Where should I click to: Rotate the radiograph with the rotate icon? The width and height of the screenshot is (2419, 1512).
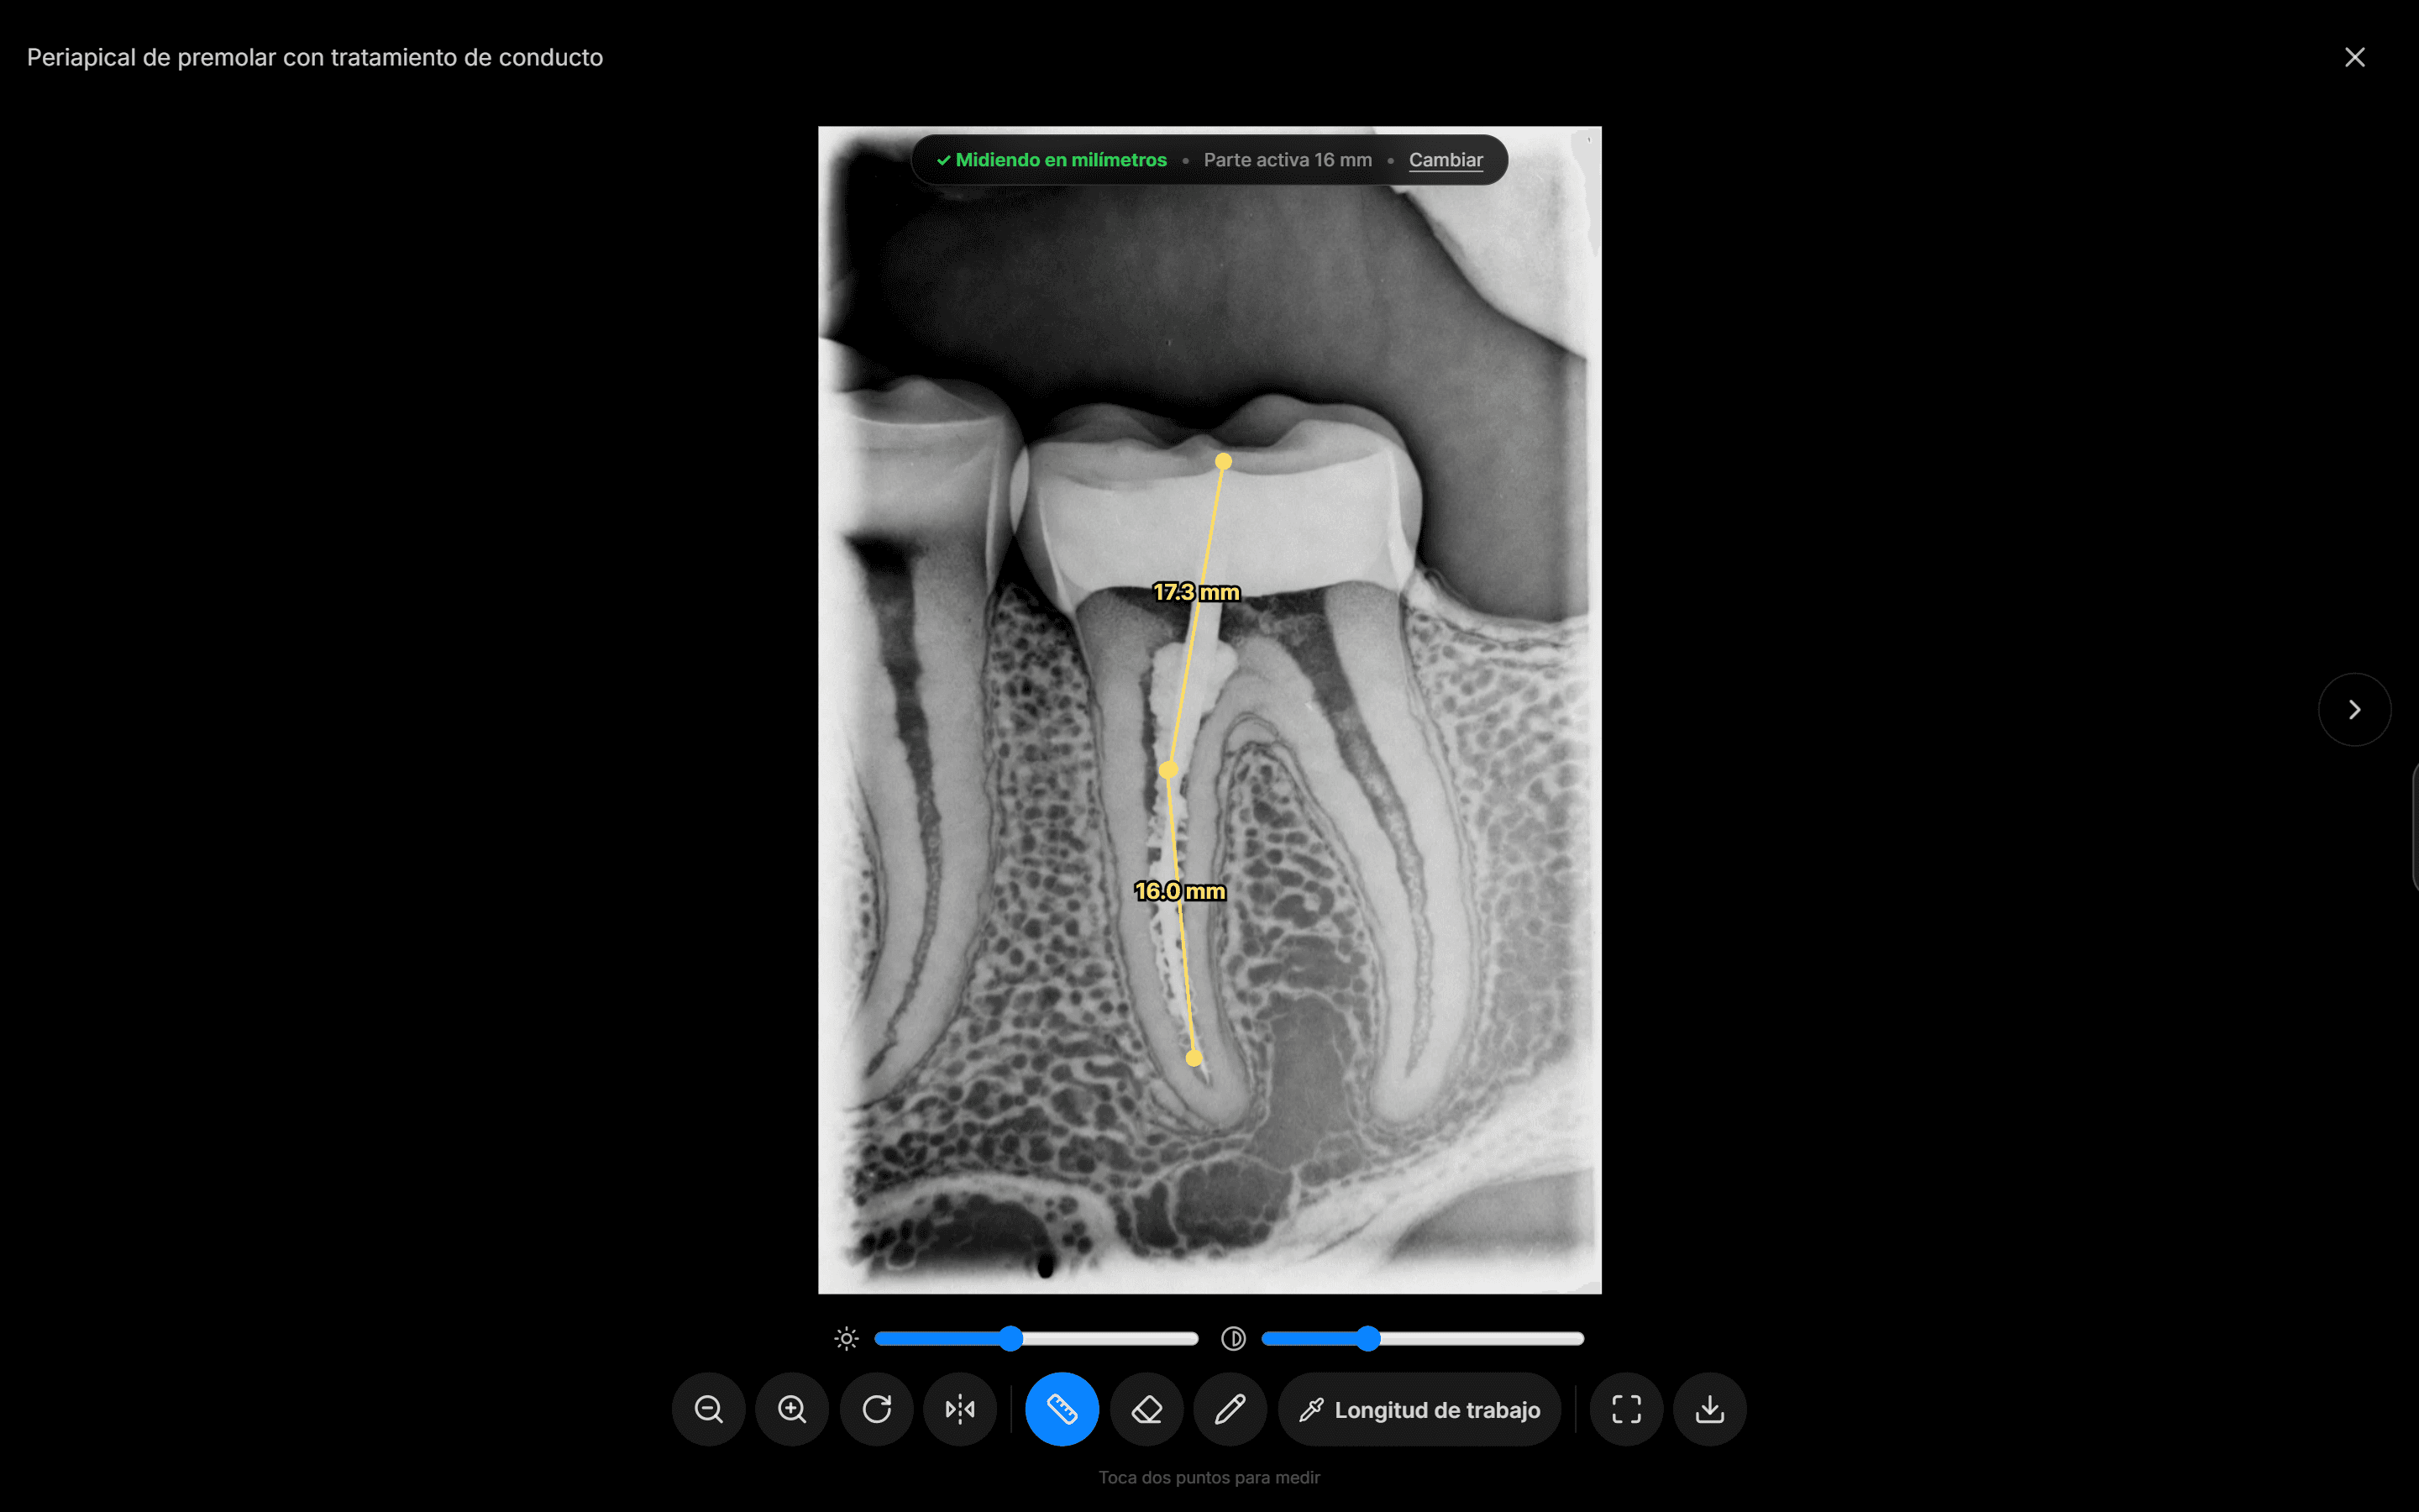click(x=877, y=1409)
